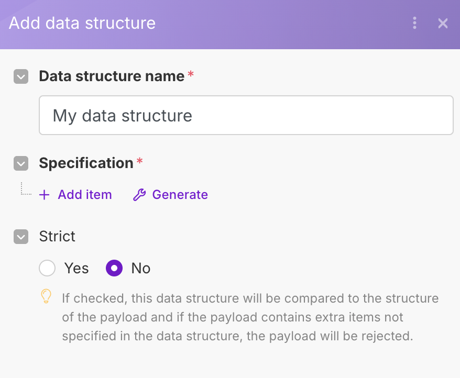The height and width of the screenshot is (378, 460).
Task: Collapse the Specification section chevron
Action: pos(21,164)
